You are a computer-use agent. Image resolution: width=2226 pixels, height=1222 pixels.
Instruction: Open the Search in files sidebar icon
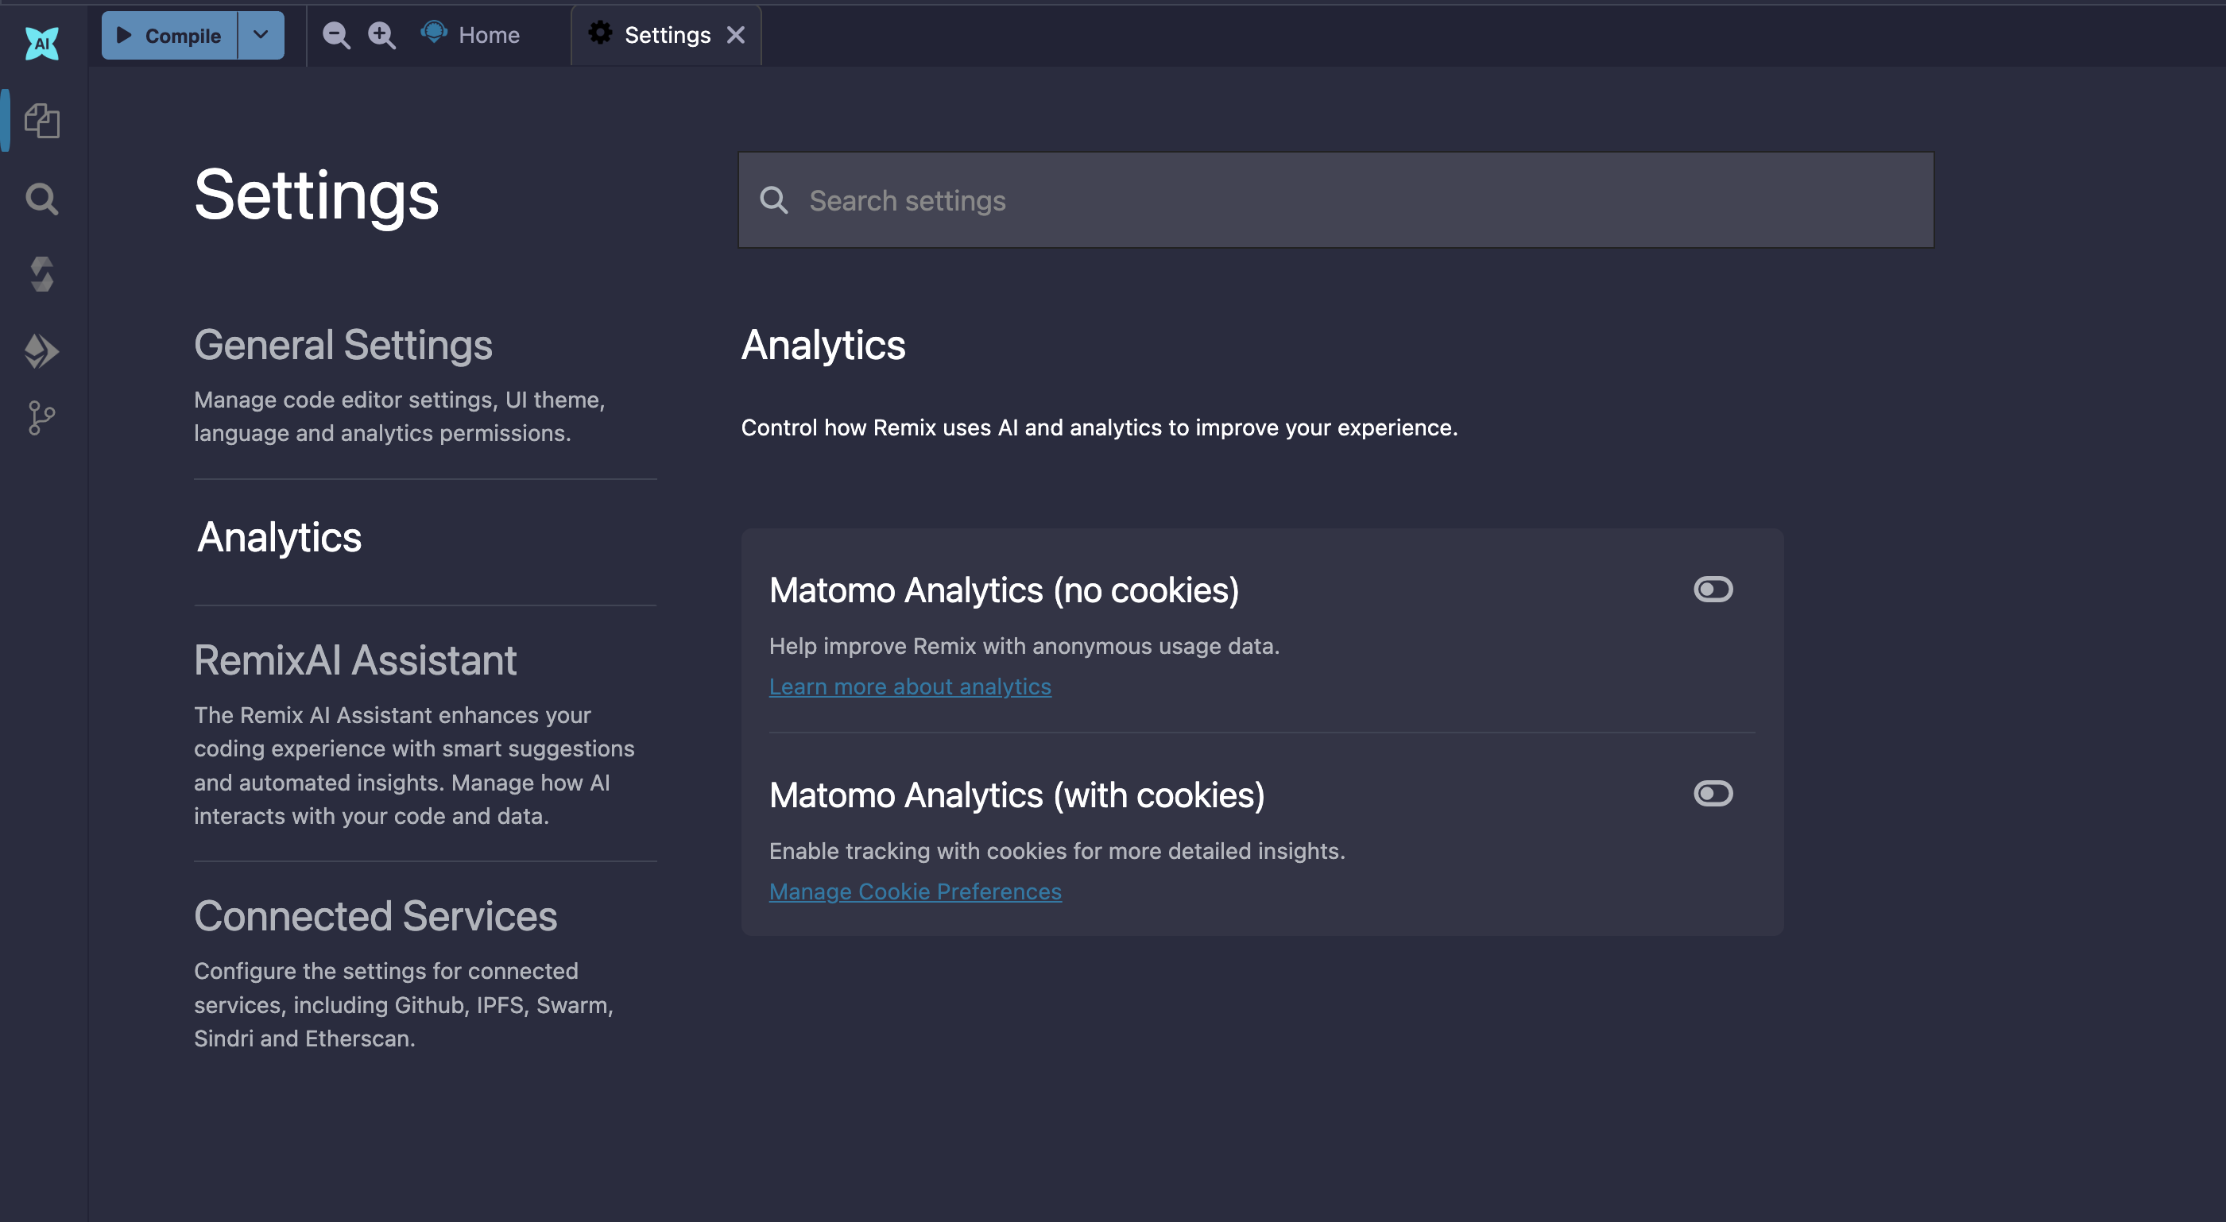[x=41, y=199]
